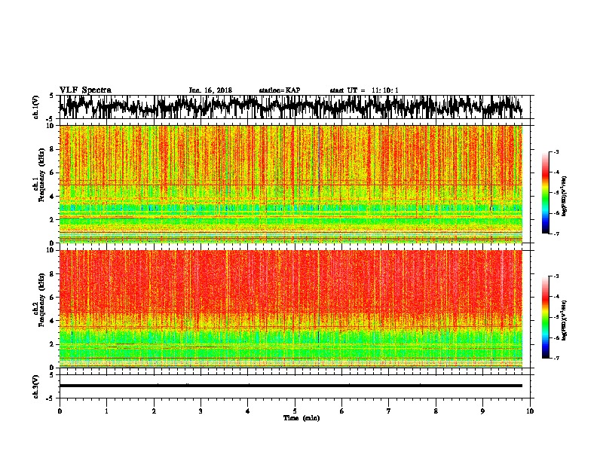Click the "station=KAP" header text
This screenshot has height=461, width=597.
pyautogui.click(x=280, y=90)
